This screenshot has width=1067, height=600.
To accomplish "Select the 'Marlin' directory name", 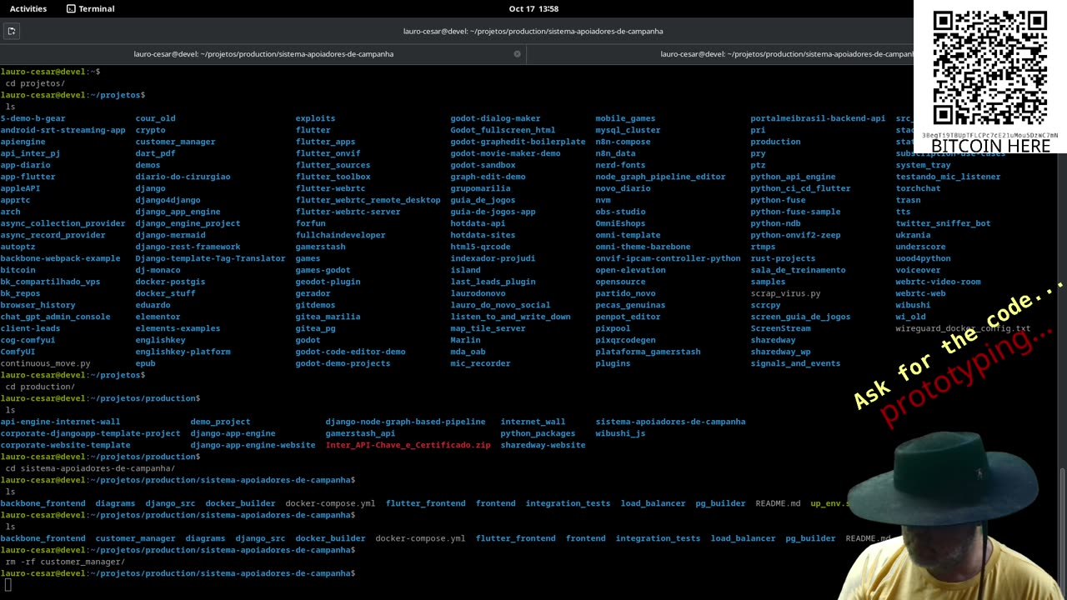I will (465, 340).
